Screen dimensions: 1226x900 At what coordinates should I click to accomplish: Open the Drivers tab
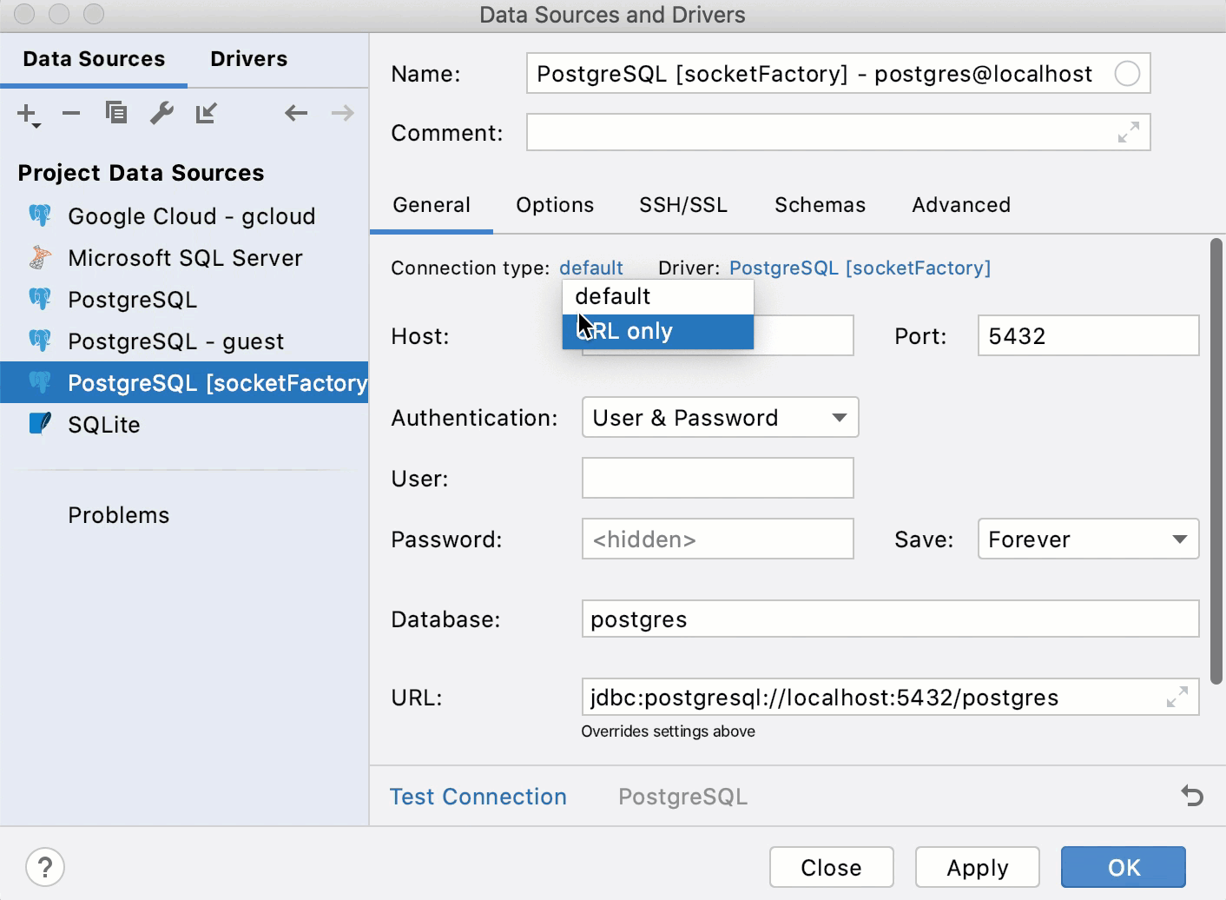[x=248, y=59]
